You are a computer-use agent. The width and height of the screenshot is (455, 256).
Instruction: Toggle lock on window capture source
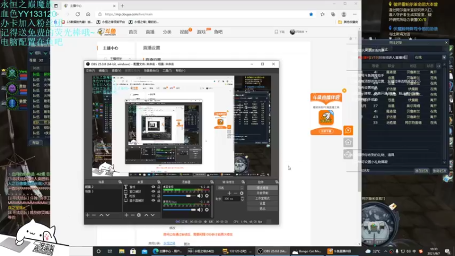click(x=159, y=192)
